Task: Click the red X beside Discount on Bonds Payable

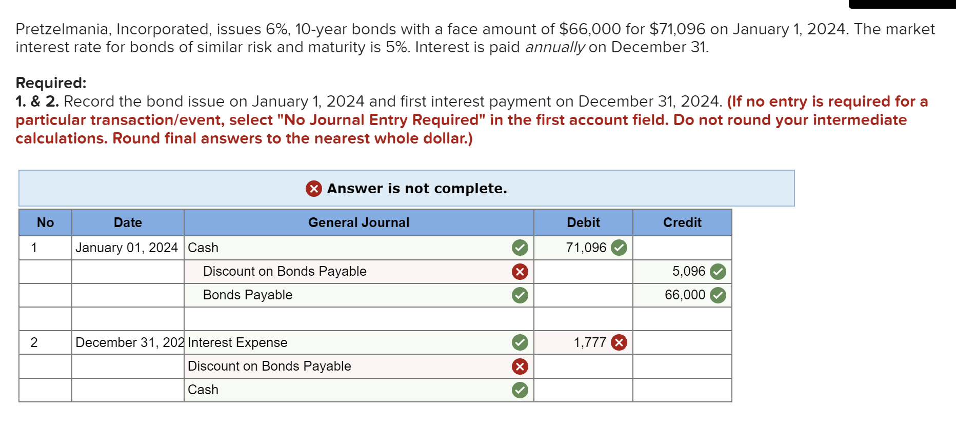Action: (x=520, y=272)
